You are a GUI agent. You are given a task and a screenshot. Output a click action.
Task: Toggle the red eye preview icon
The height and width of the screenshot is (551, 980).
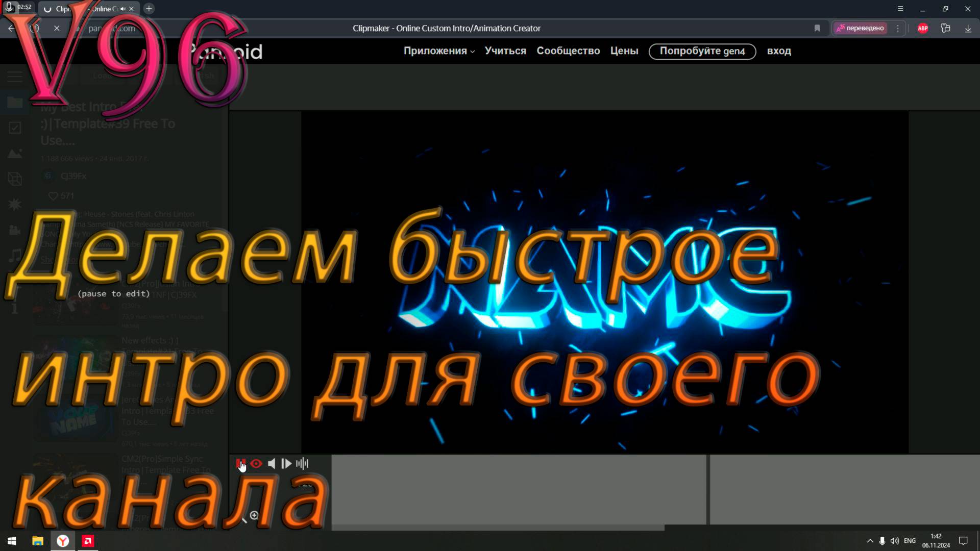(x=256, y=463)
